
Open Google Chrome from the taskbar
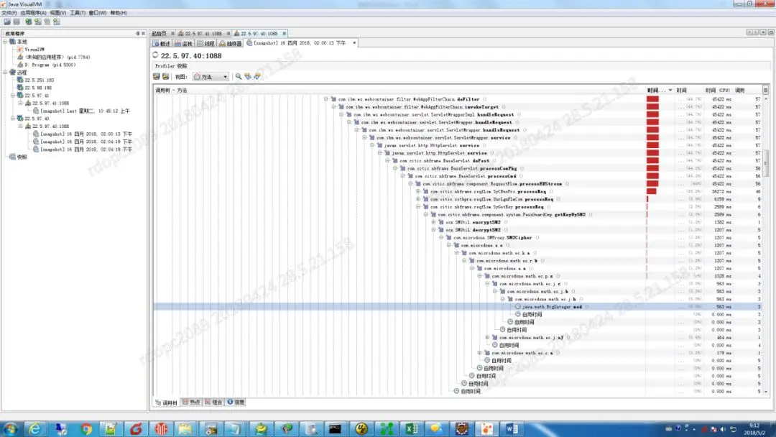pos(86,428)
